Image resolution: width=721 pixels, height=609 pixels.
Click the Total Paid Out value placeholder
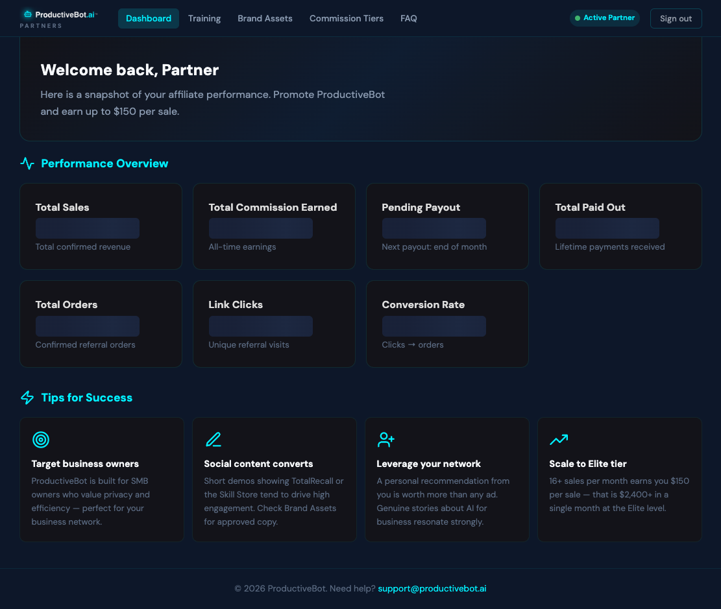[607, 228]
